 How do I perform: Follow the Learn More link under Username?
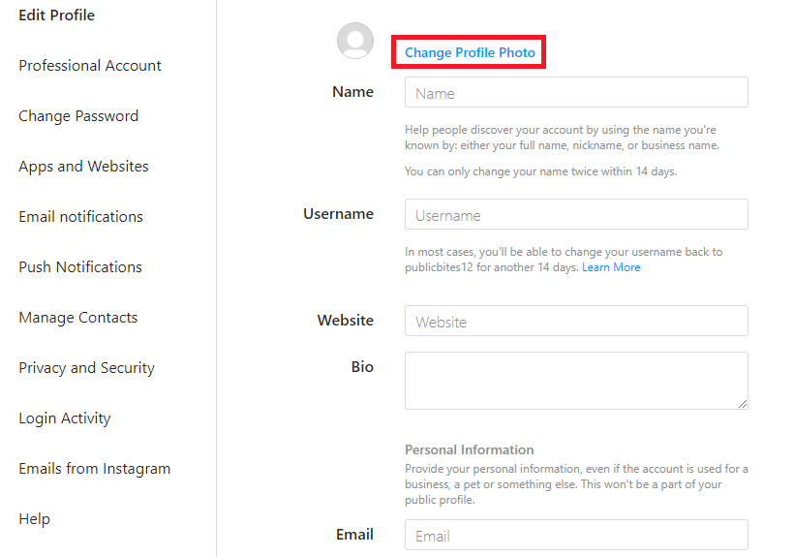611,267
